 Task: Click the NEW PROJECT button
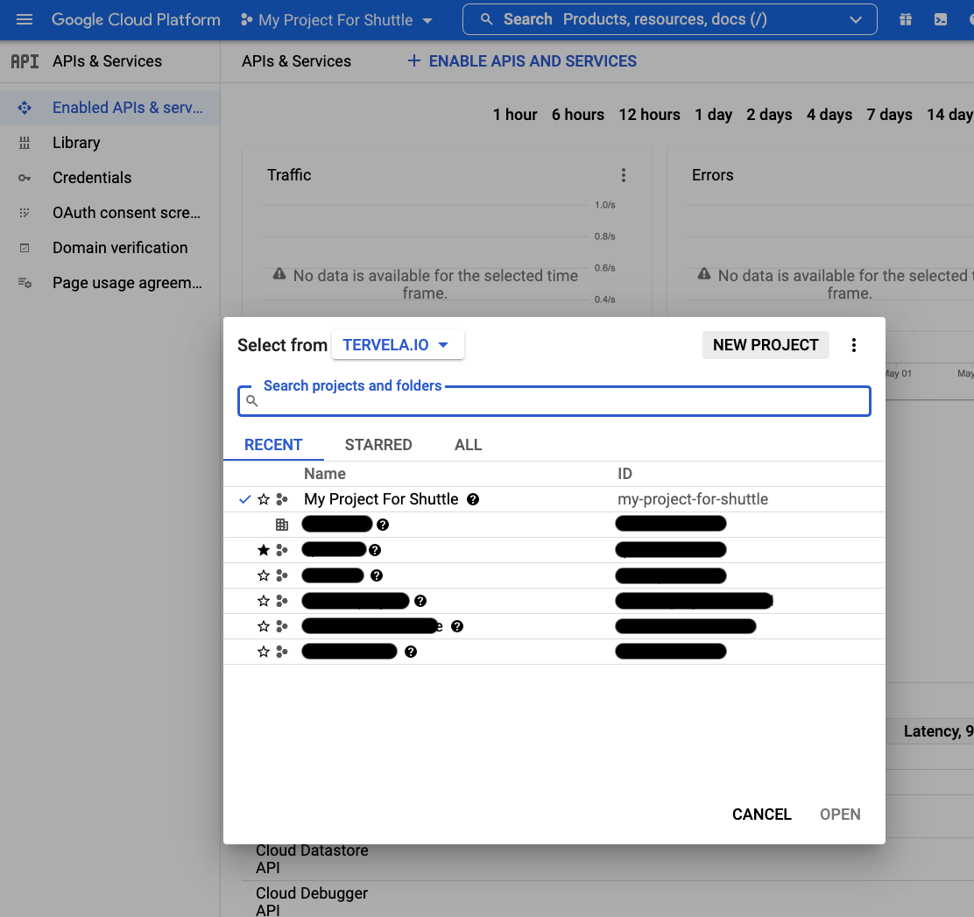[x=766, y=345]
